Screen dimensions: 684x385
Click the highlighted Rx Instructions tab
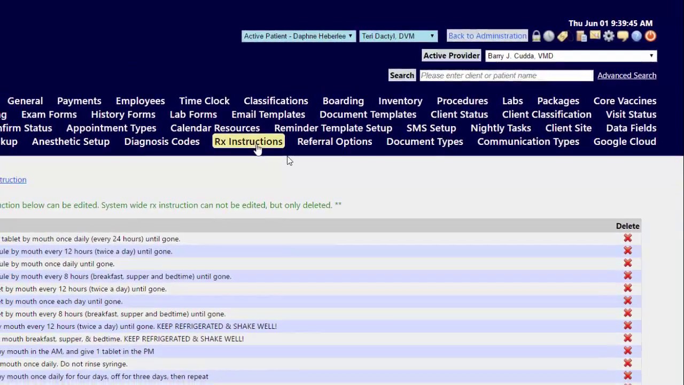[x=248, y=142]
